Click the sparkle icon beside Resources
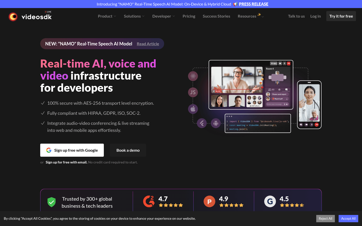The width and height of the screenshot is (362, 226). 259,15
